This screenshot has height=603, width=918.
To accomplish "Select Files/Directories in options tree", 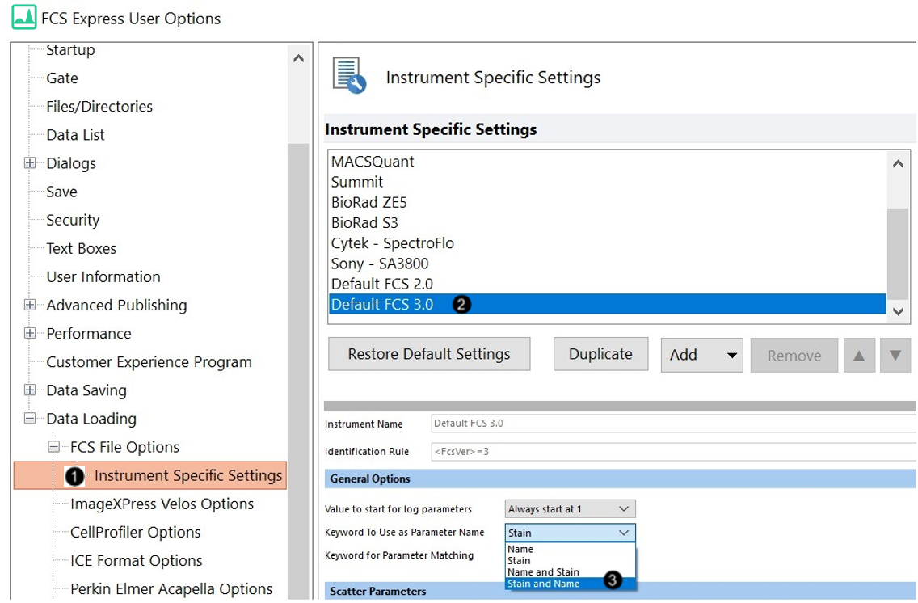I will (99, 106).
